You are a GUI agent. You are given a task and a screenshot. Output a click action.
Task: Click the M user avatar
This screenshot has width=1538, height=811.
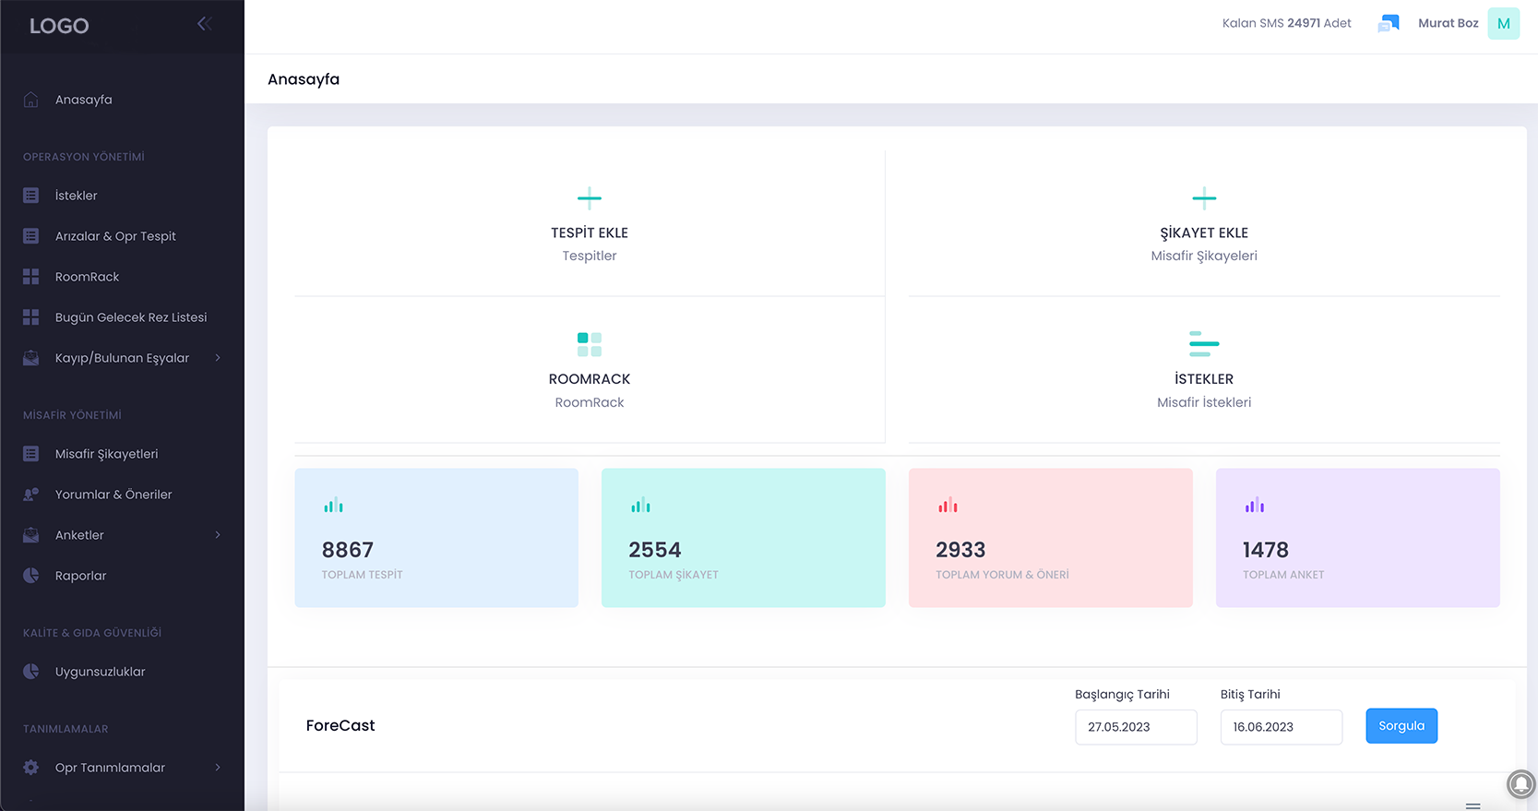[1503, 24]
